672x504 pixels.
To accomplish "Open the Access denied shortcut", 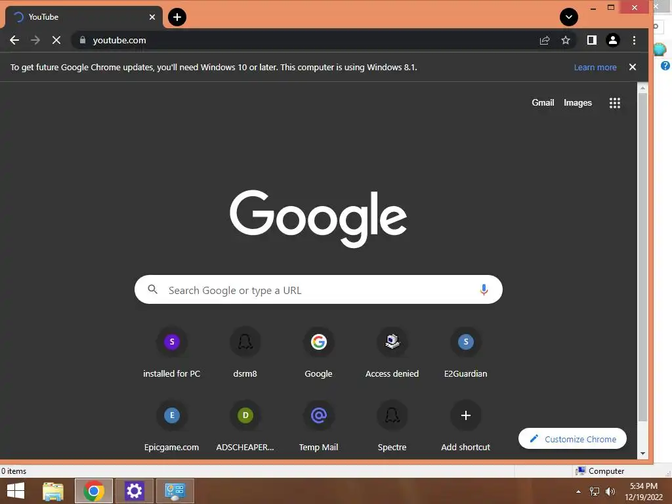I will (392, 352).
